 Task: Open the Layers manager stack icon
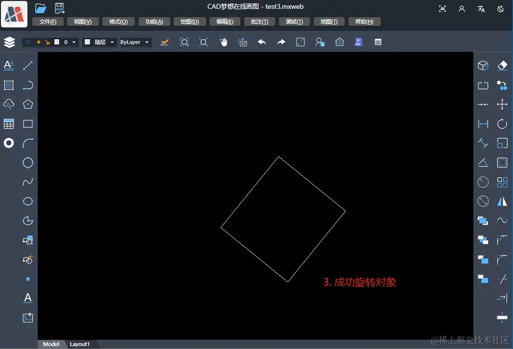coord(9,42)
